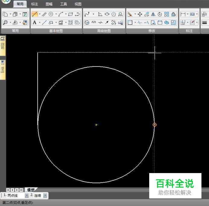Select the Regular Polygon tool
209x206 pixels.
pyautogui.click(x=114, y=14)
